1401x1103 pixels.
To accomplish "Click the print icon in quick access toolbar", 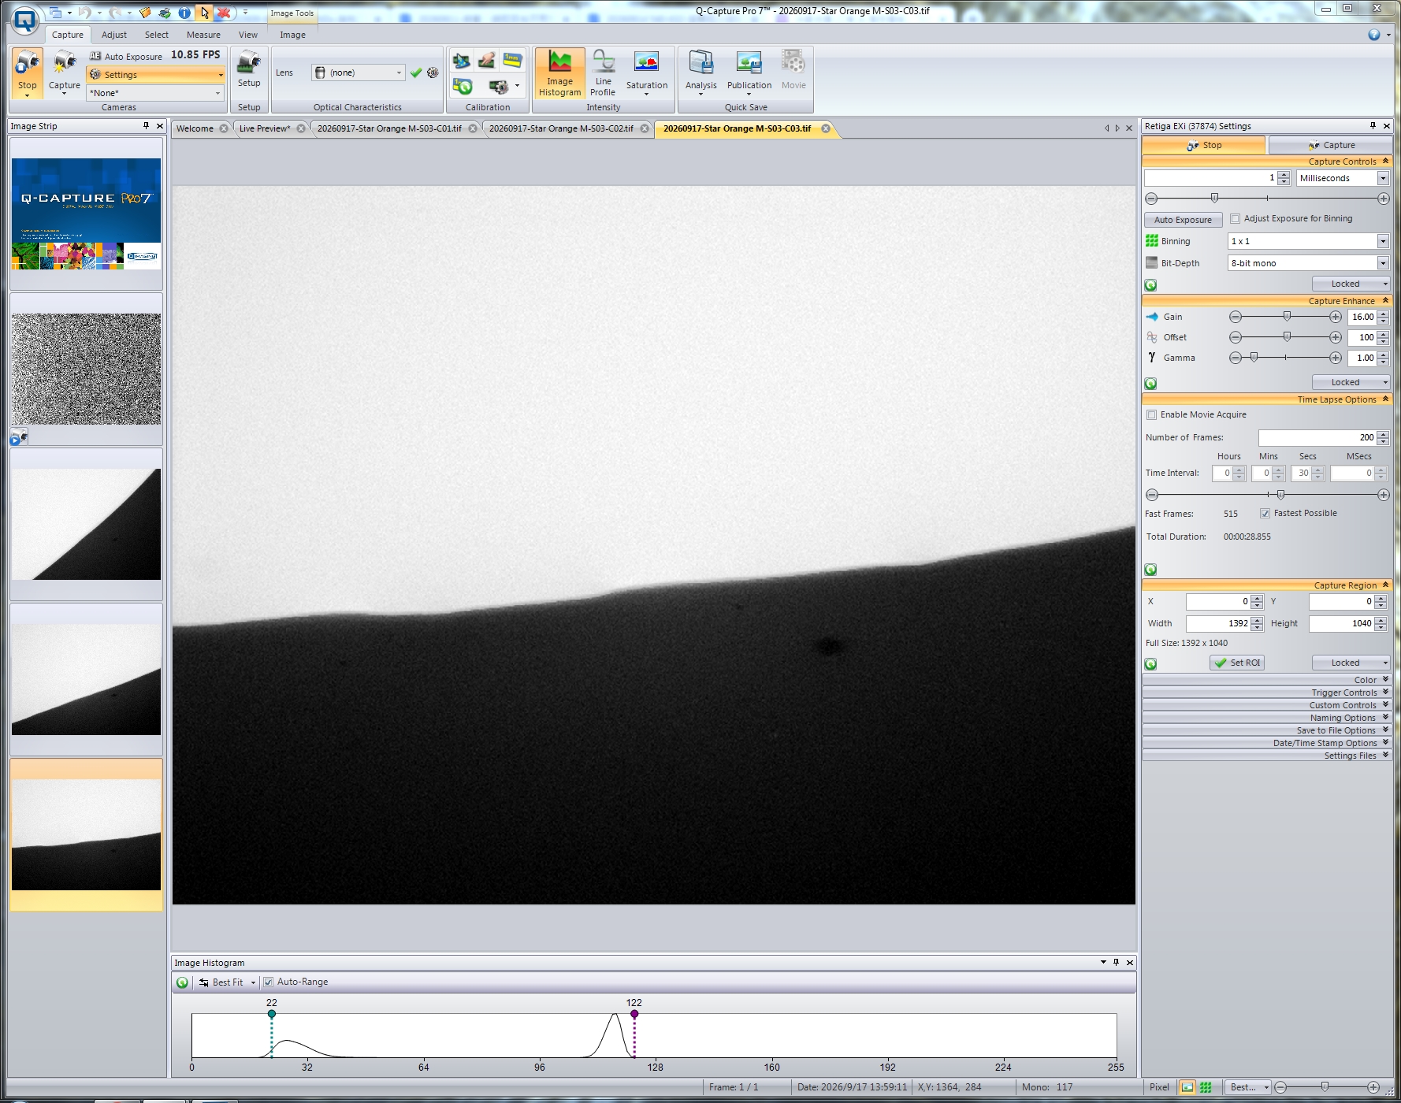I will click(x=165, y=13).
